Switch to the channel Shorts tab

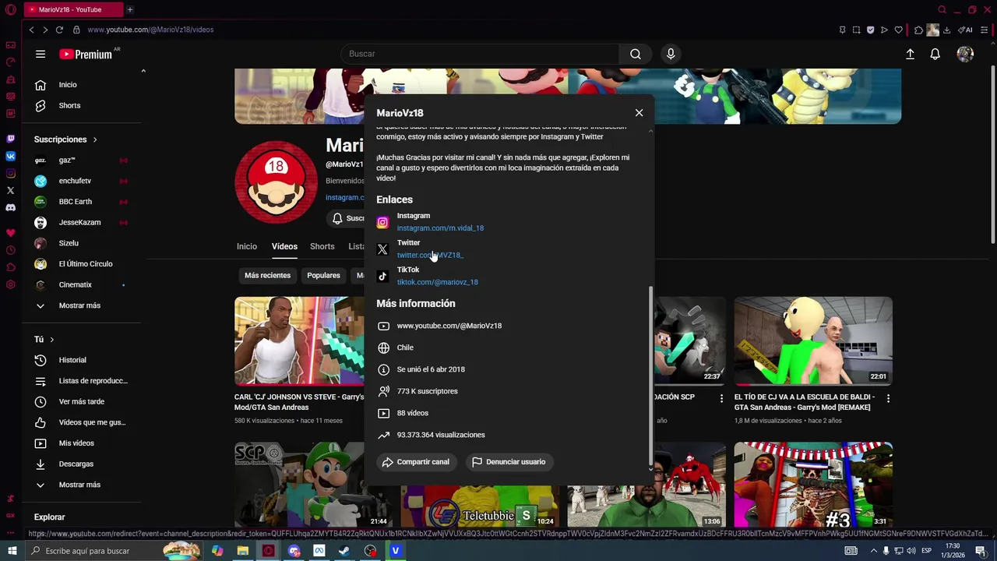(x=322, y=246)
